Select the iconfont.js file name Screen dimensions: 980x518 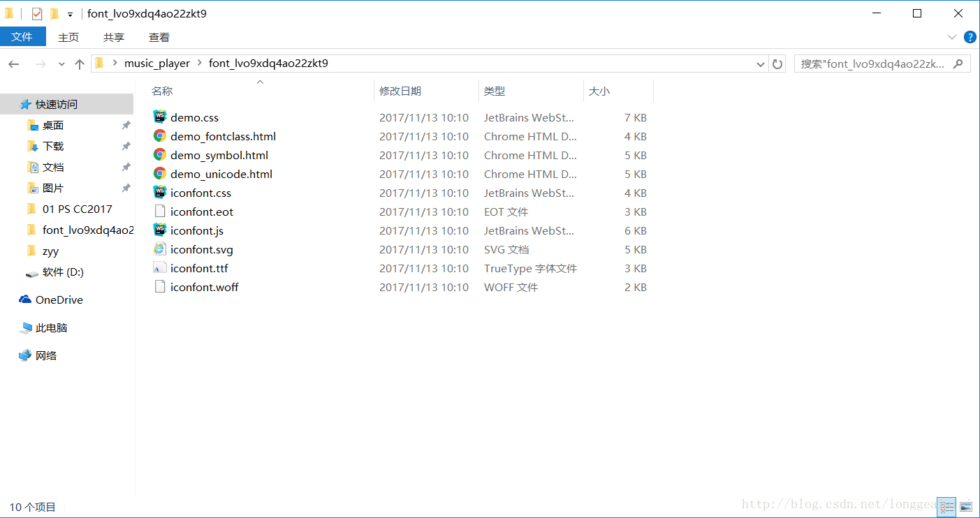[x=197, y=230]
